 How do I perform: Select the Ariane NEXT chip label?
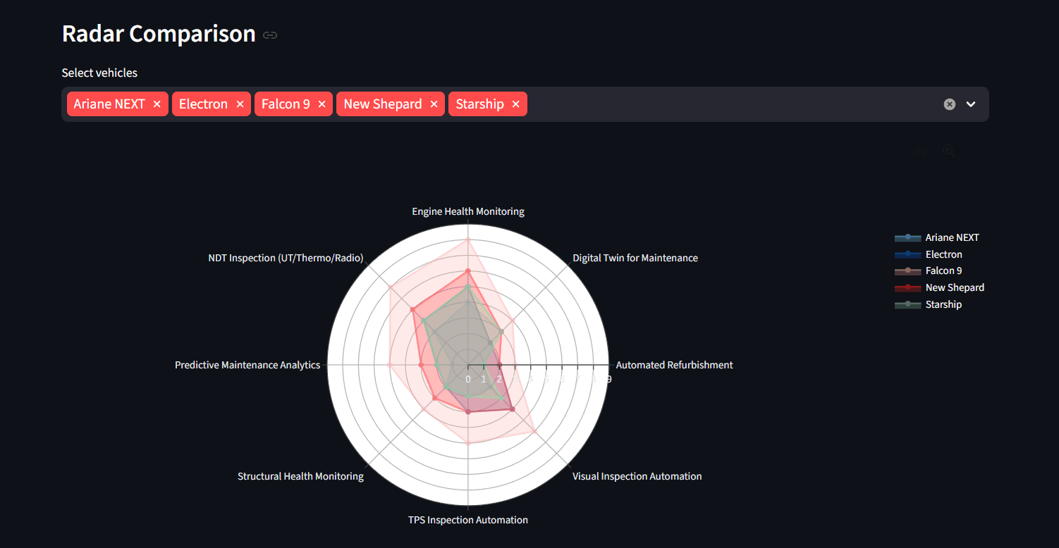[x=109, y=104]
